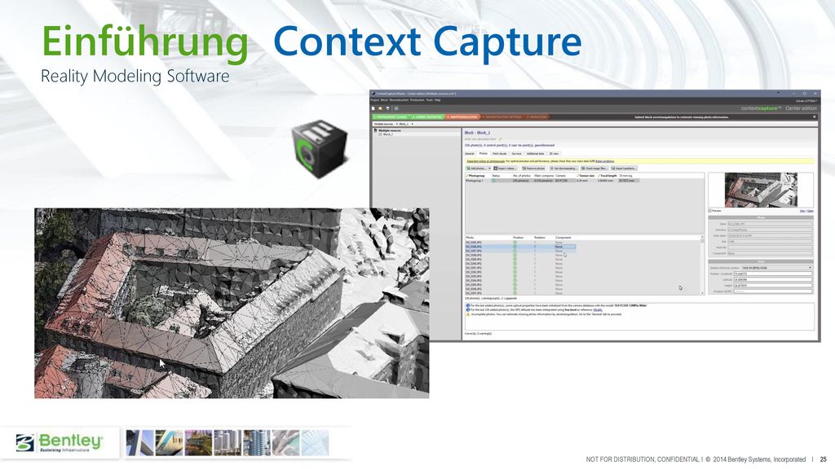Viewport: 835px width, 469px height.
Task: Click the Component column header in photo list
Action: click(563, 237)
